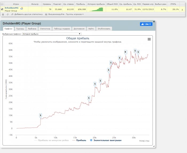Open the DrholdemMG player name link
The height and width of the screenshot is (153, 187).
[x=11, y=8]
